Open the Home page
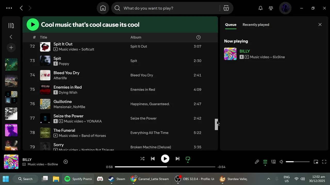Image resolution: width=330 pixels, height=185 pixels. click(x=103, y=8)
